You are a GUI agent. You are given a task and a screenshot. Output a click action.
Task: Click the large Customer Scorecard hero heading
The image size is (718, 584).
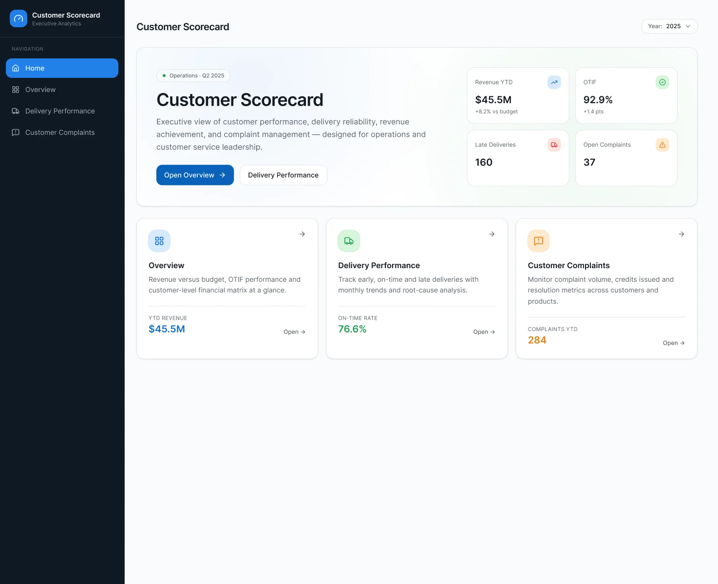point(240,100)
